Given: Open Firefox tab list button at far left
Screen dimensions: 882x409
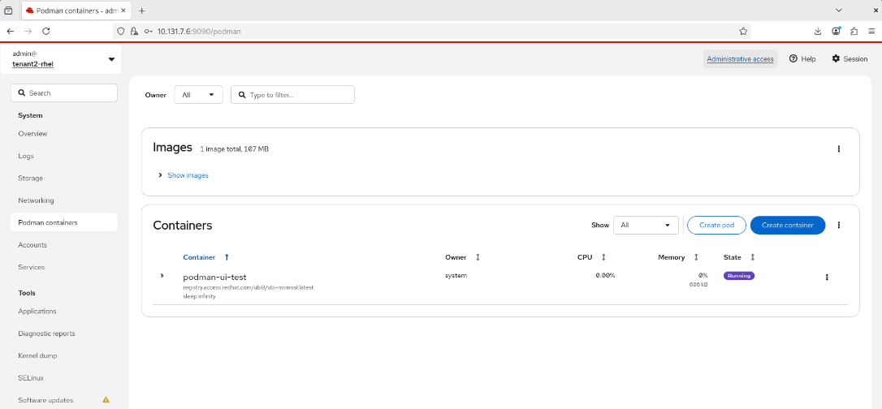Looking at the screenshot, I should 8,10.
